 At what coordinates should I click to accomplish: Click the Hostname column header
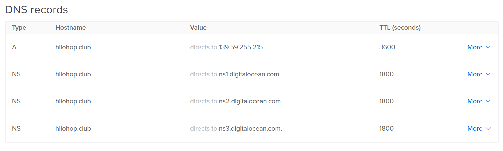point(71,28)
